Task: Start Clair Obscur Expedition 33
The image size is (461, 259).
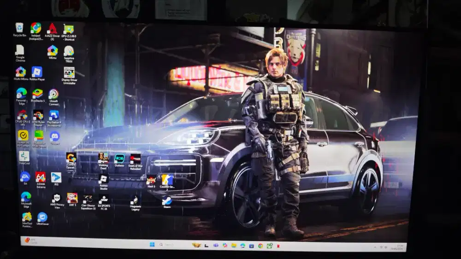Action: (x=88, y=202)
